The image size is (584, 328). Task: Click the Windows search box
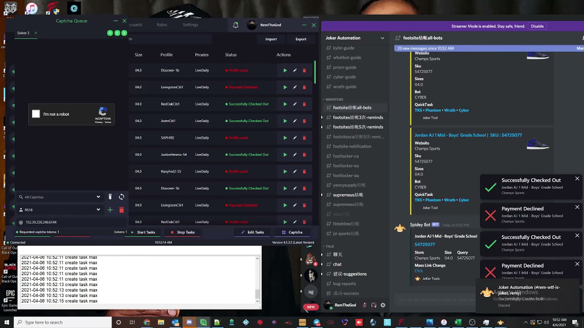(x=63, y=322)
